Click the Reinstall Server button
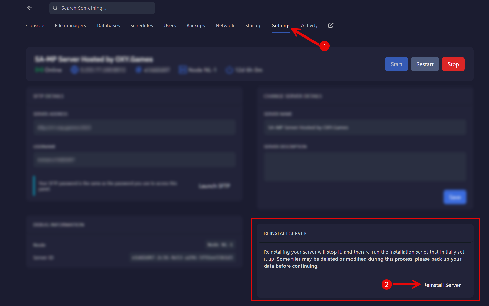The height and width of the screenshot is (306, 489). 442,285
